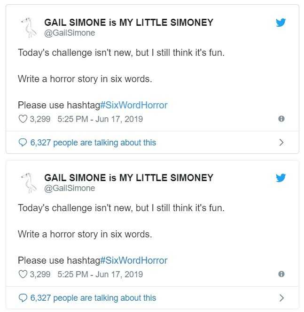Click the speech bubble icon in the bottom tweet

click(23, 298)
